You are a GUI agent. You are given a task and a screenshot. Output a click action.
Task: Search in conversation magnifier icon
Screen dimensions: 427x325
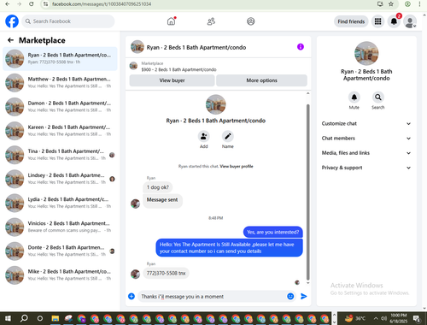378,97
